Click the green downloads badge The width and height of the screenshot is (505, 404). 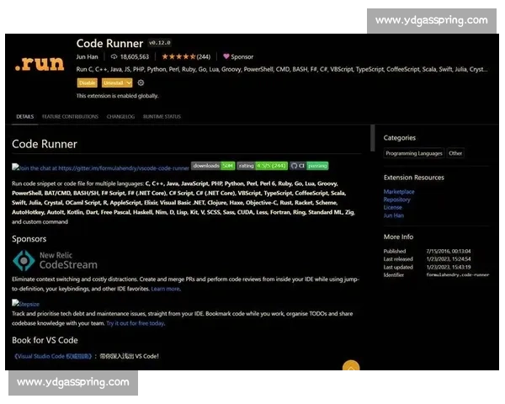pos(213,166)
